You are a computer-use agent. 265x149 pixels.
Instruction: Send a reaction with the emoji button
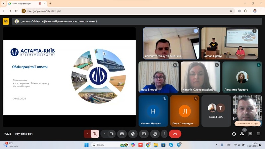[133, 134]
